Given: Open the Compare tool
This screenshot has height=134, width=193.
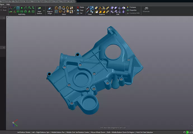Looking at the screenshot, I should tap(132, 7).
